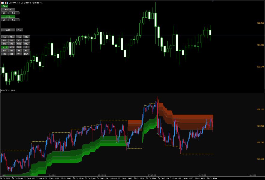This screenshot has height=180, width=265.
Task: Choose the M6 timeframe button
Action: click(12, 44)
